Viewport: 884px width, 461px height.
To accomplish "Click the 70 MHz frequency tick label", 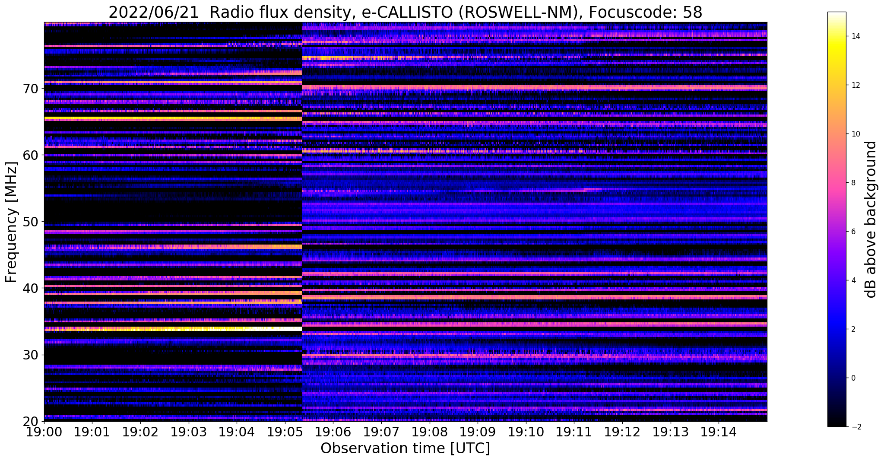I will coord(29,89).
